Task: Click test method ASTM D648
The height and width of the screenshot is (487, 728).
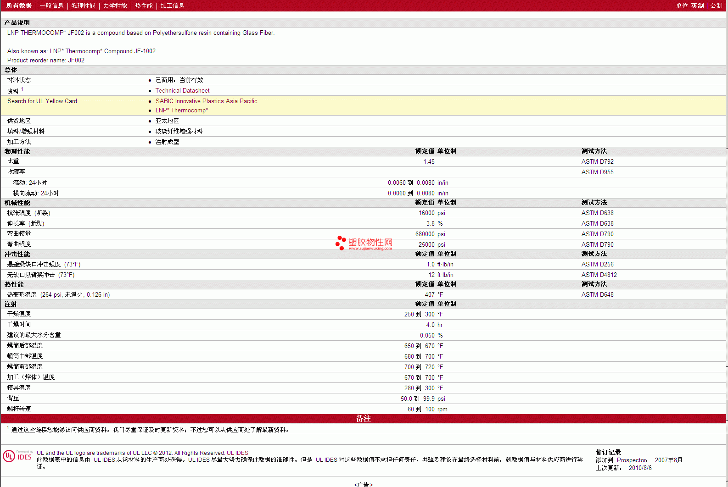Action: 597,294
